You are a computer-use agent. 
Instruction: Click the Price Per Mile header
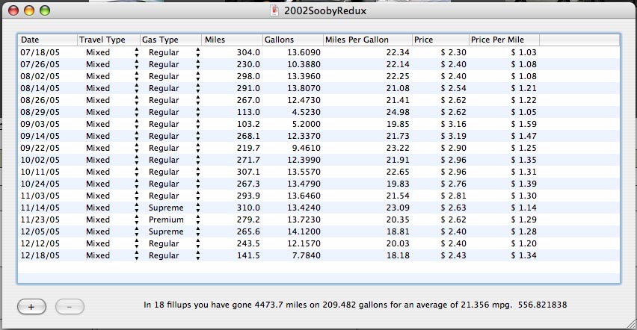[x=504, y=40]
